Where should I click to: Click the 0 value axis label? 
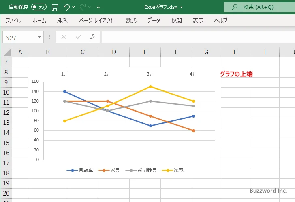click(x=38, y=160)
